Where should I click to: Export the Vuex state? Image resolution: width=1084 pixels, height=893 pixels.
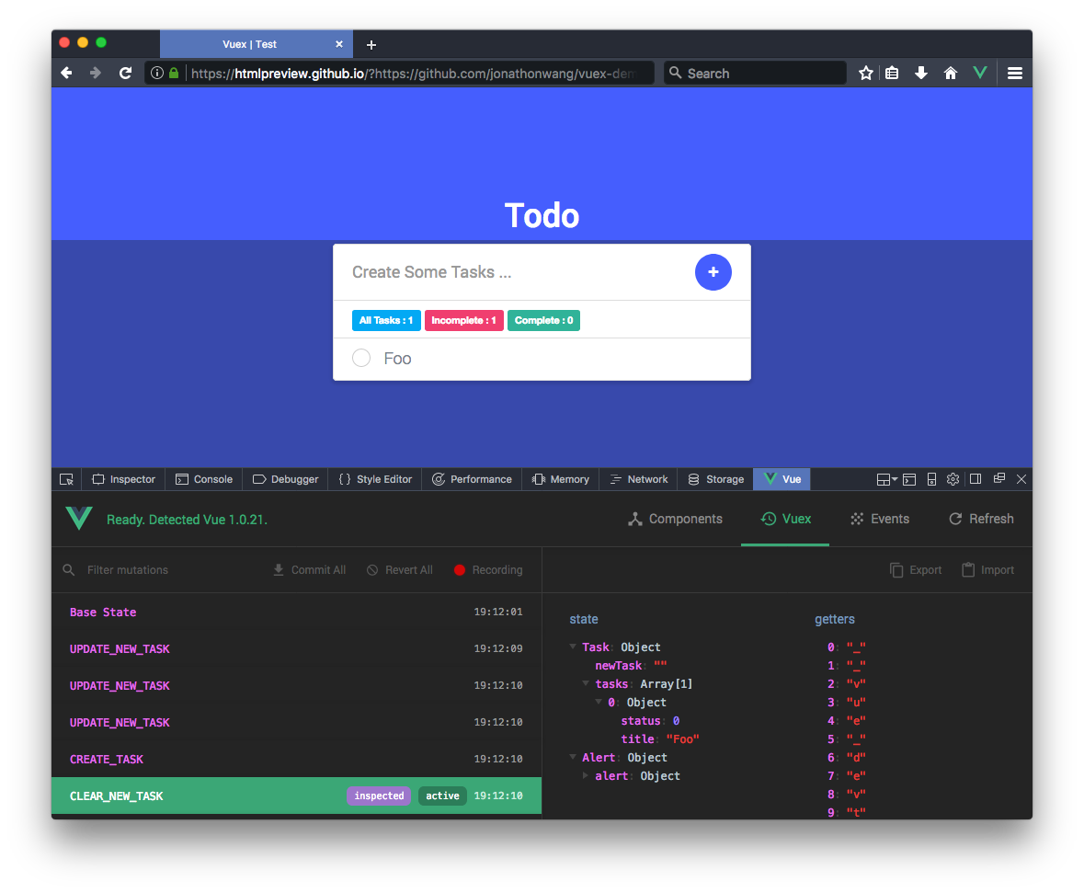pyautogui.click(x=916, y=570)
